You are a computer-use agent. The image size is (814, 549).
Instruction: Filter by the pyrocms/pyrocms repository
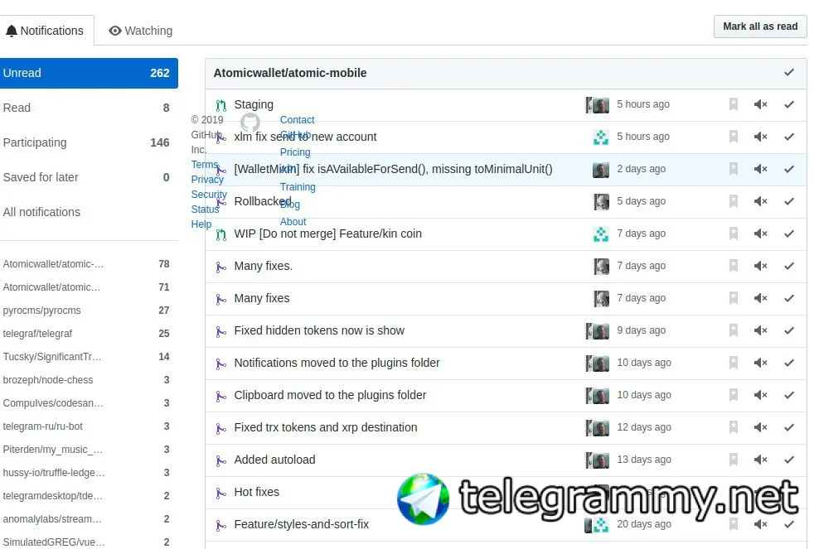pyautogui.click(x=87, y=311)
